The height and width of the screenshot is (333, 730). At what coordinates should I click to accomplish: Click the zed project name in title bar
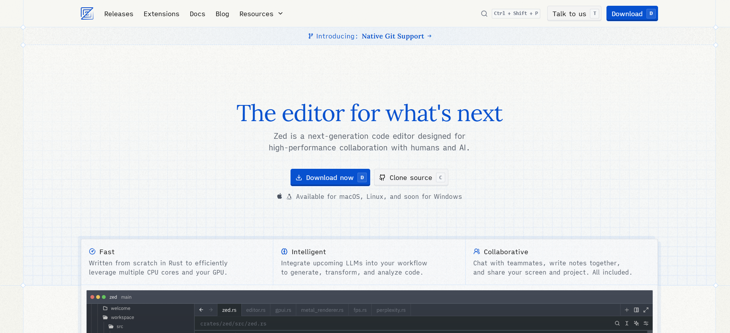click(113, 297)
